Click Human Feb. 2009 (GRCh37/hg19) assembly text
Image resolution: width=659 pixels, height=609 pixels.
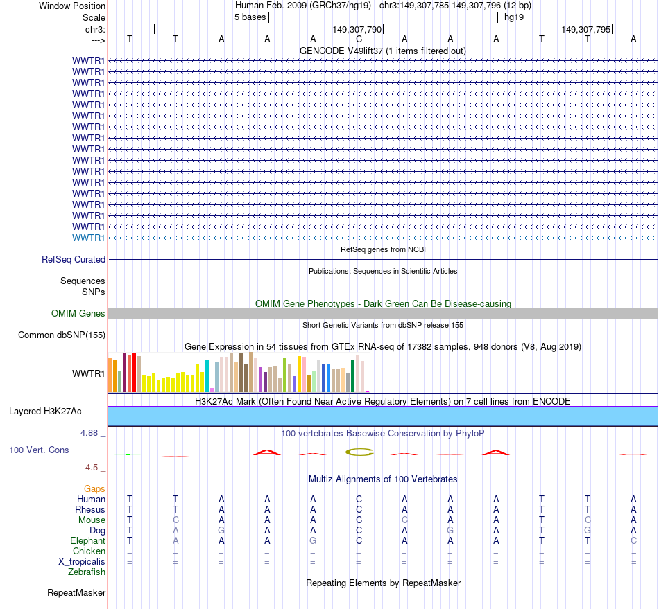pos(303,6)
